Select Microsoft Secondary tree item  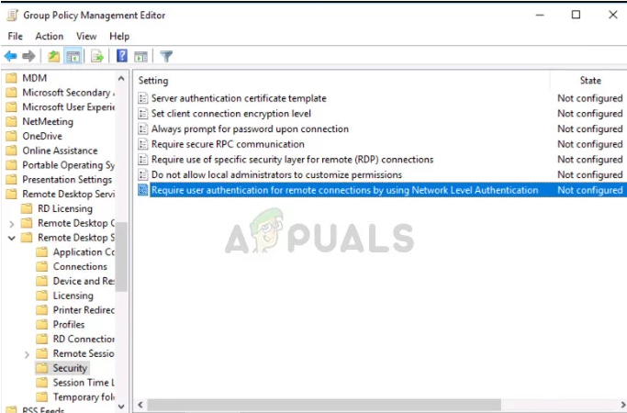(68, 93)
